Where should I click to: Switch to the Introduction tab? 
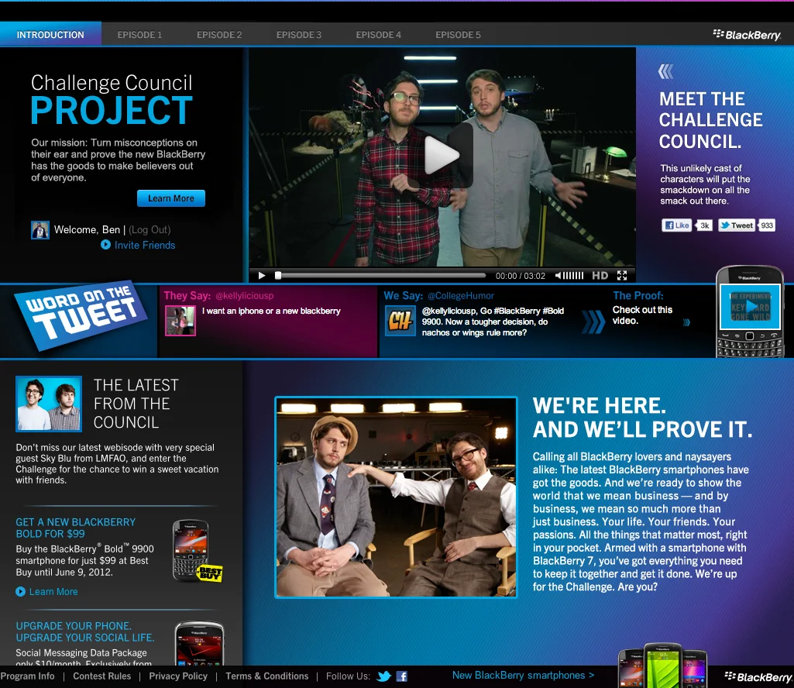(50, 34)
